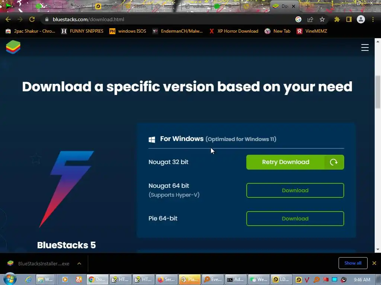Image resolution: width=381 pixels, height=285 pixels.
Task: Switch to the 'Eve...' search taskbar item
Action: (213, 279)
